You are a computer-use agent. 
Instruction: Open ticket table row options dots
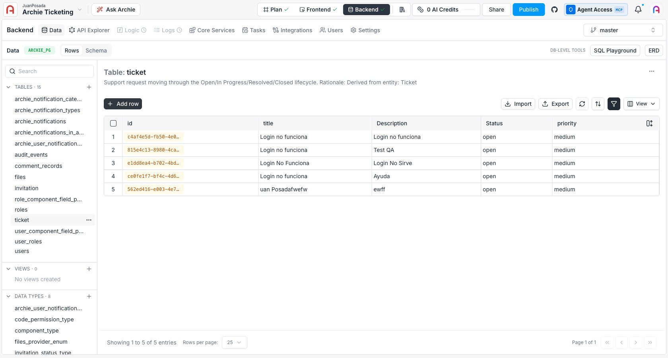point(89,220)
